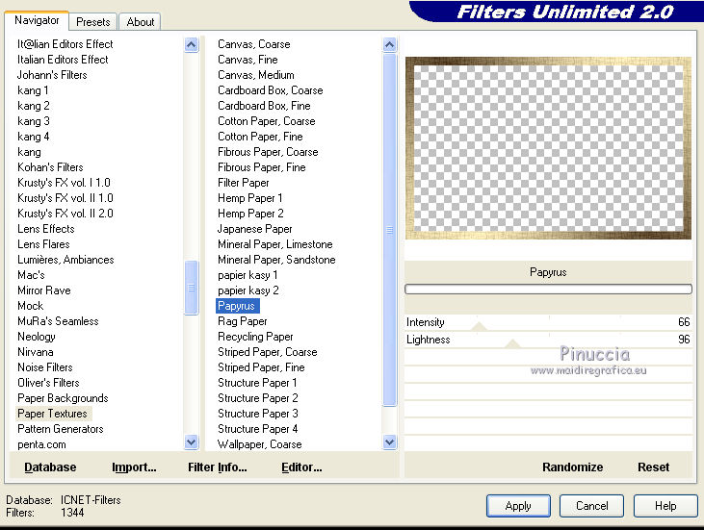Select the Navigator tab
The width and height of the screenshot is (704, 530).
click(37, 20)
